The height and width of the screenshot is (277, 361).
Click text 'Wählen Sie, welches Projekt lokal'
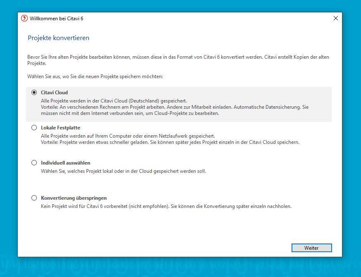pos(123,171)
